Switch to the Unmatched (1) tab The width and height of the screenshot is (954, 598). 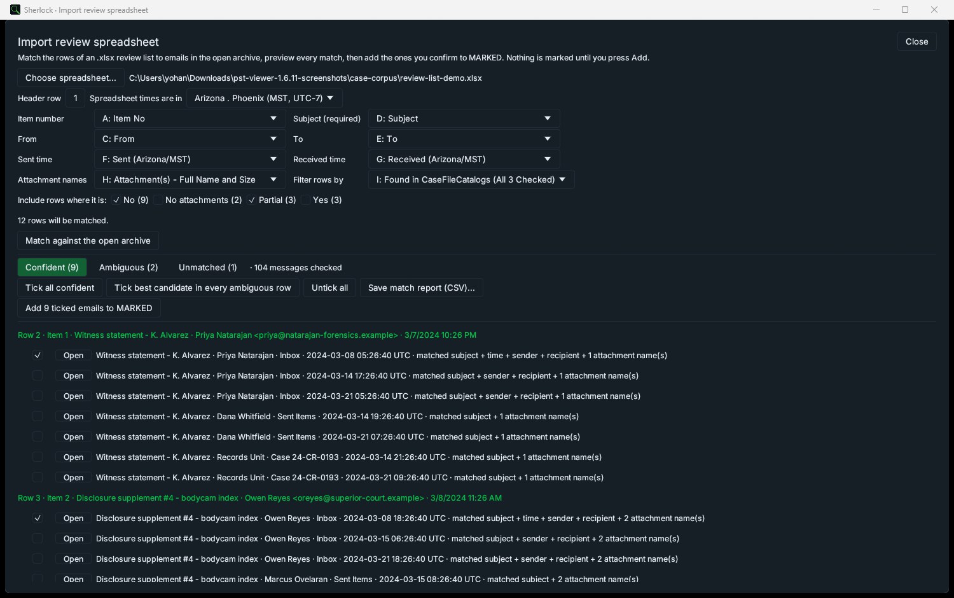coord(208,267)
